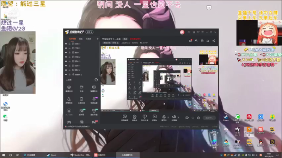The image size is (282, 158).
Task: Switch to scene tab next to plus
Action: 88,39
